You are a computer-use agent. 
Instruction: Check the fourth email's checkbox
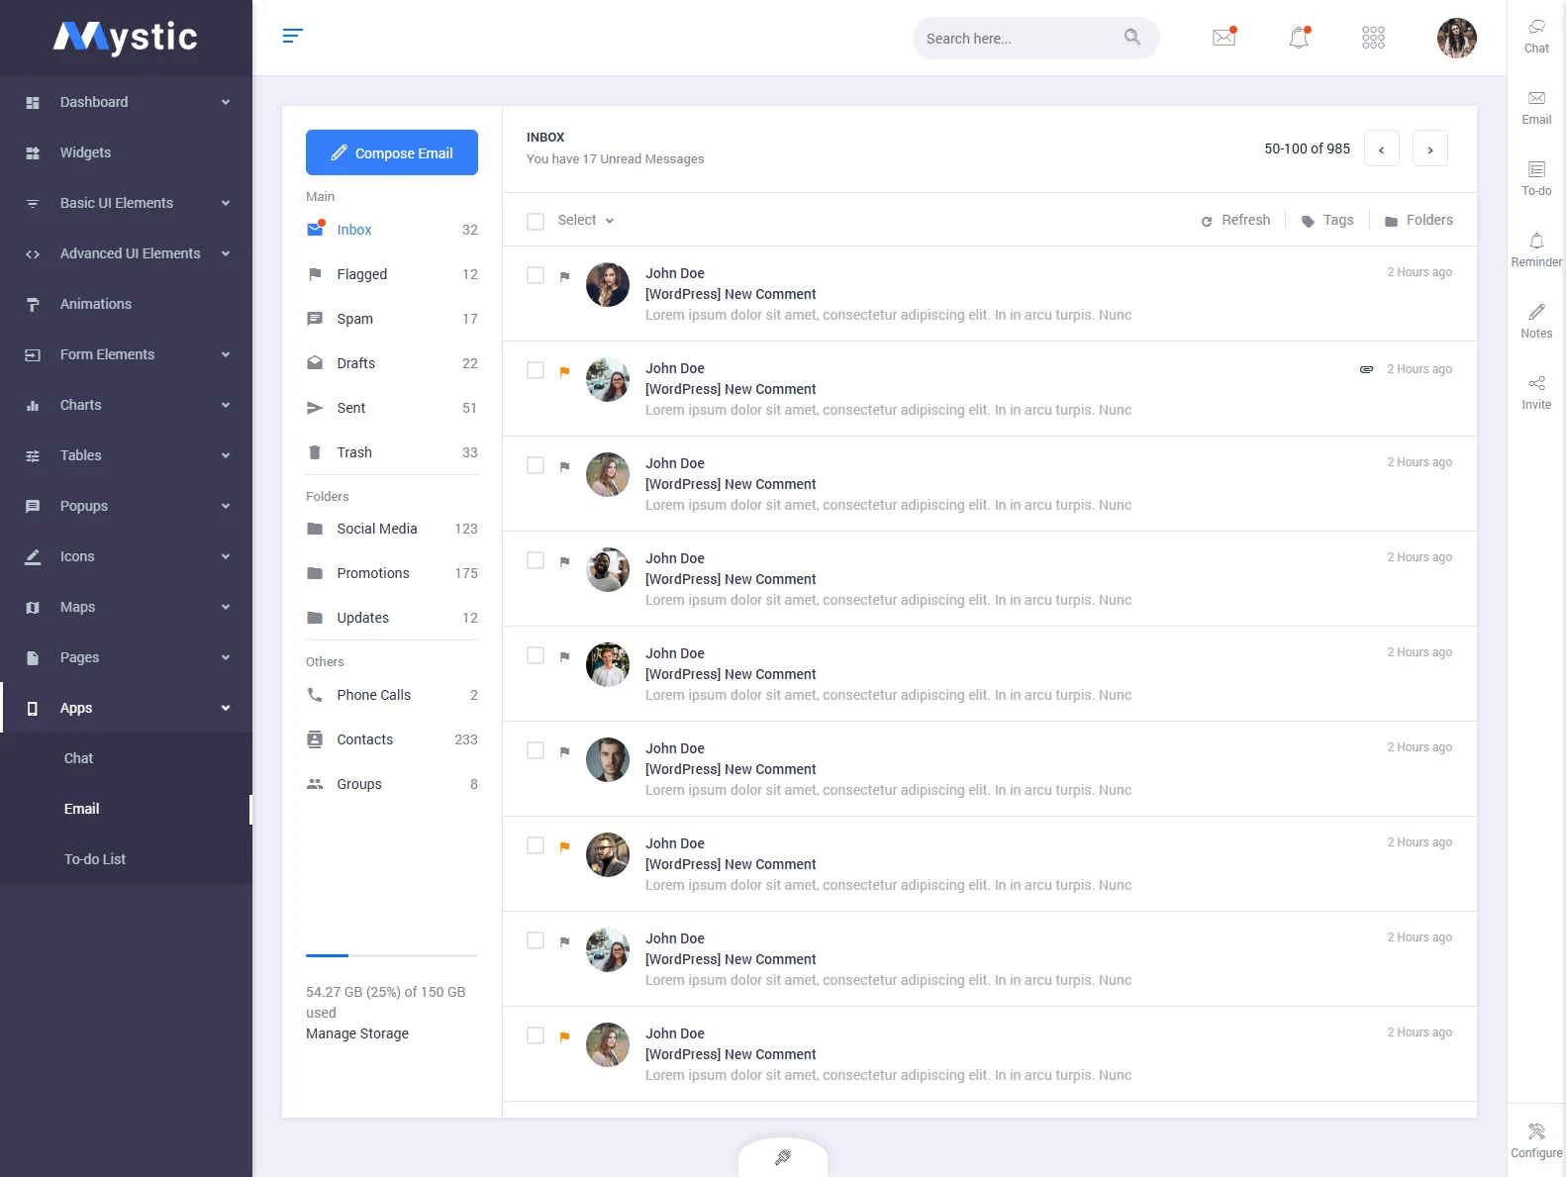point(536,560)
